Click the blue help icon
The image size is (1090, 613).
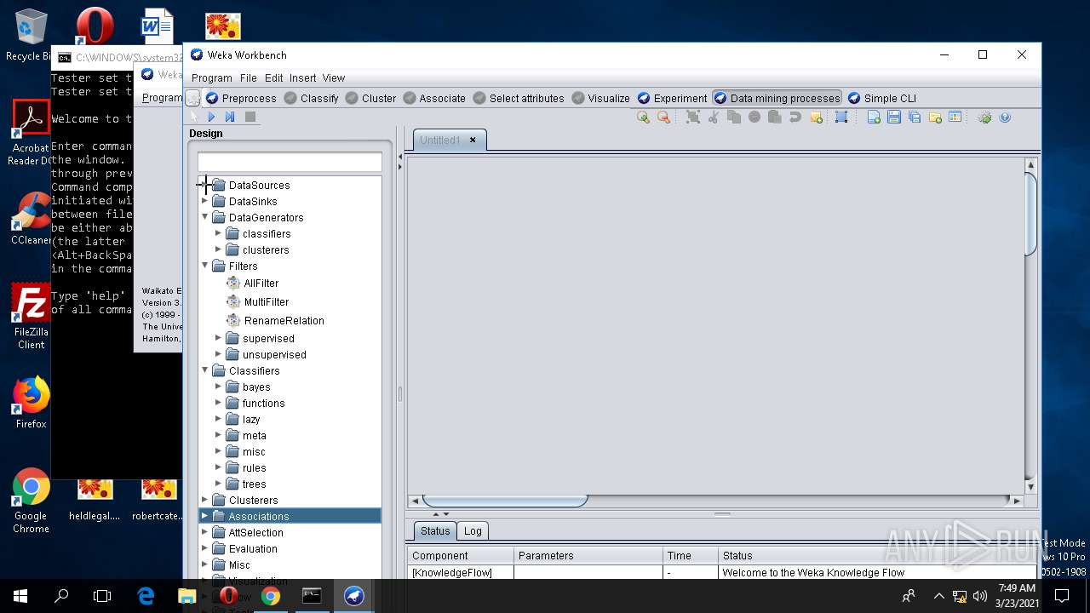pyautogui.click(x=1005, y=117)
